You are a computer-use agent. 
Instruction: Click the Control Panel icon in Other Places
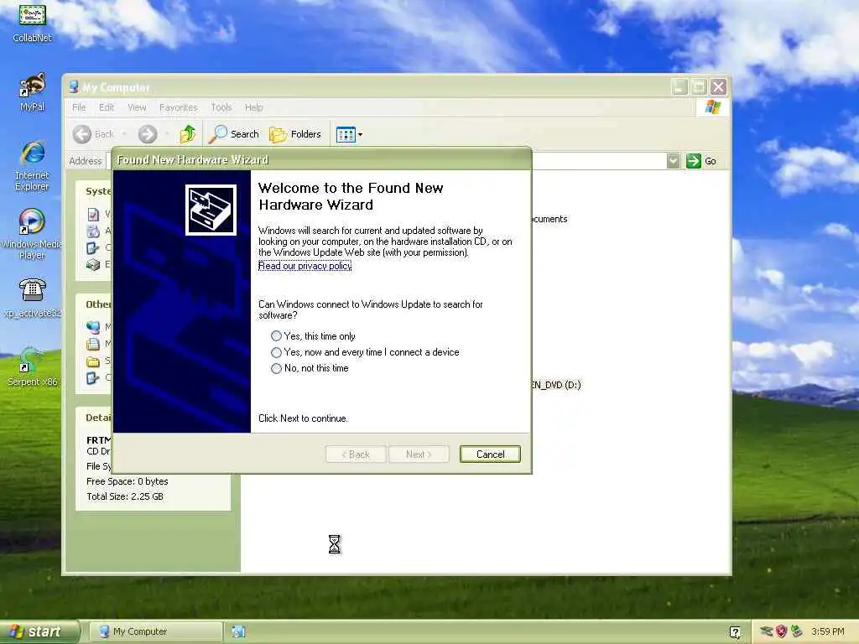pyautogui.click(x=93, y=378)
